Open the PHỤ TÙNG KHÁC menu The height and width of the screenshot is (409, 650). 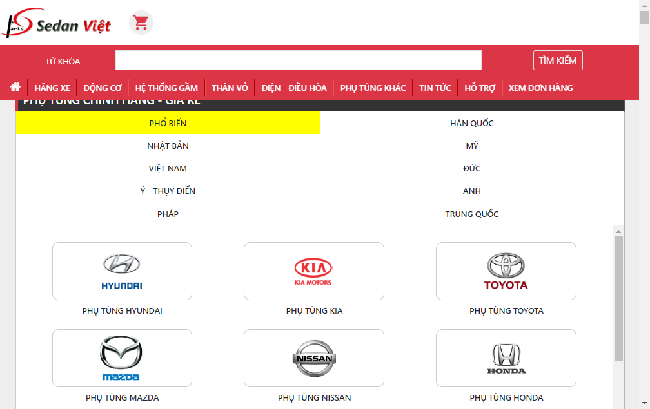pos(373,88)
